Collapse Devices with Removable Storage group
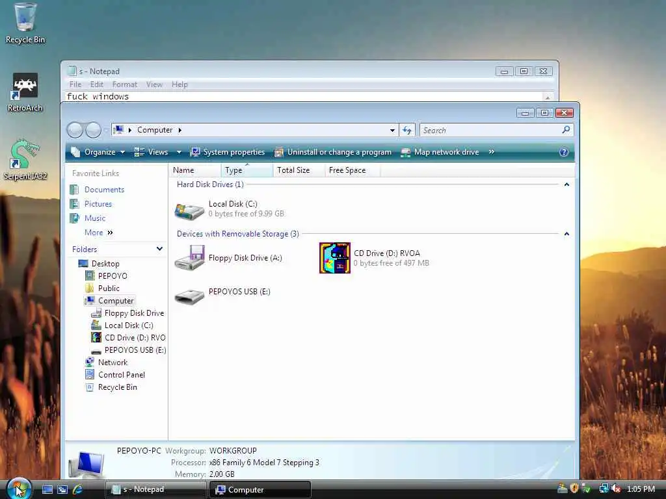666x499 pixels. [566, 234]
